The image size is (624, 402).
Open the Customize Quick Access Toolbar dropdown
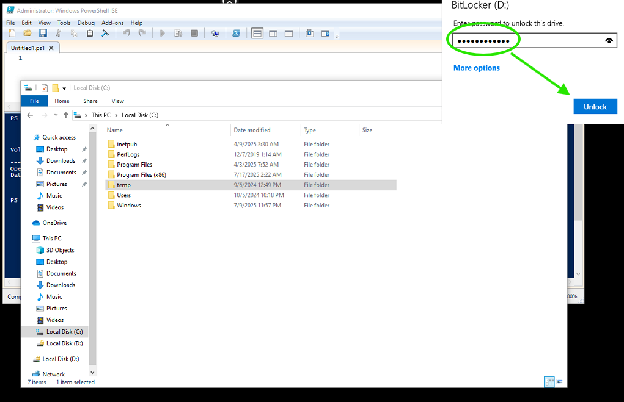(64, 88)
